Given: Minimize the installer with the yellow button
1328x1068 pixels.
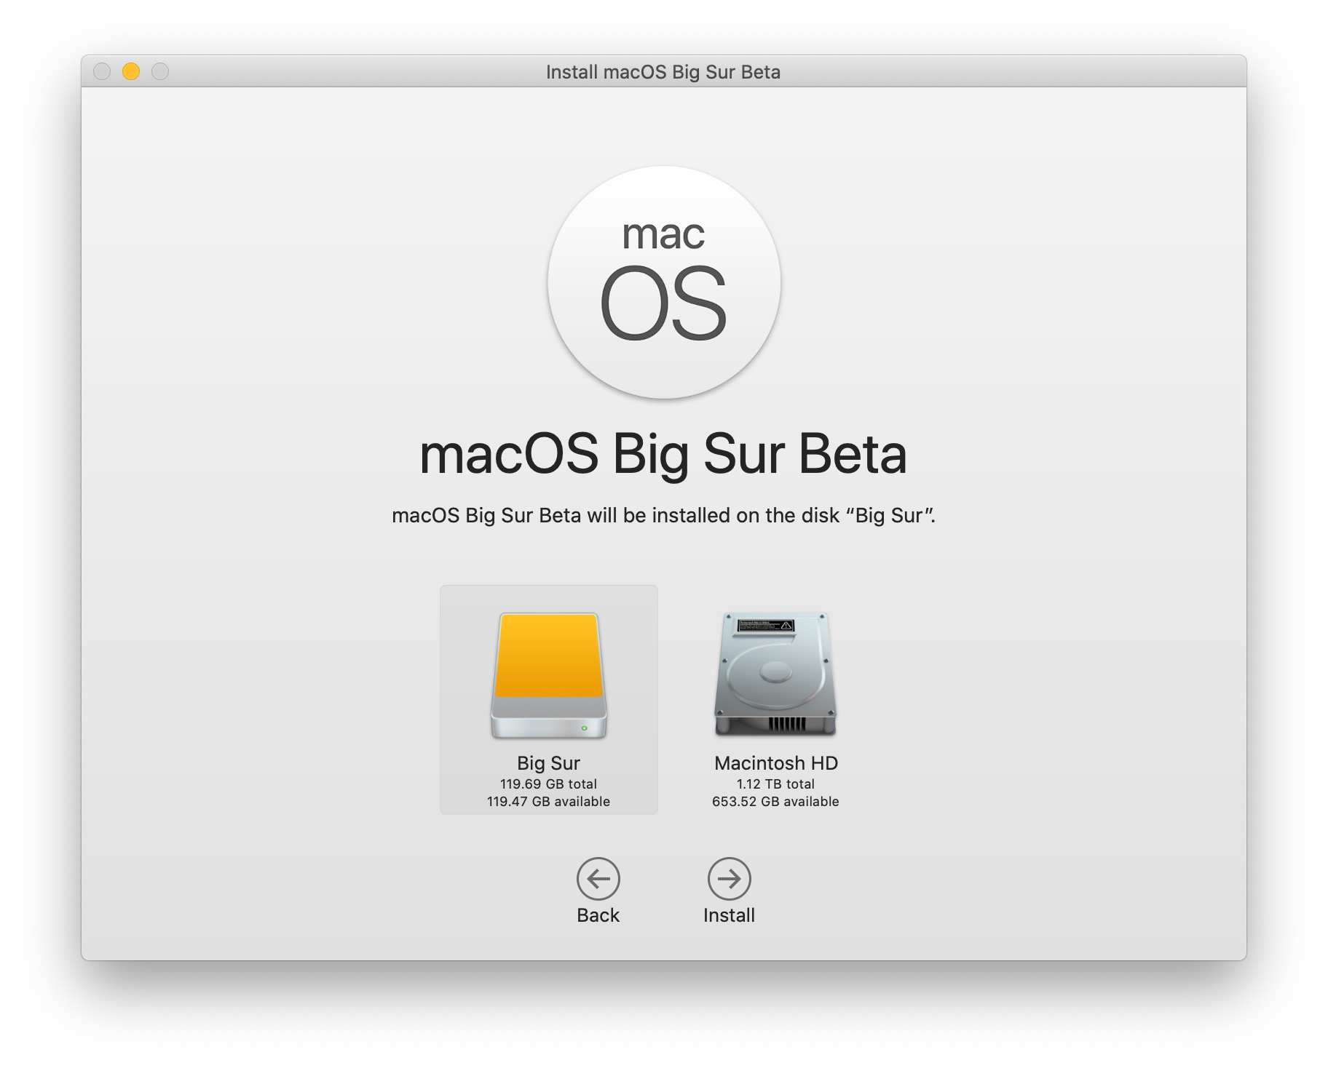Looking at the screenshot, I should coord(131,71).
